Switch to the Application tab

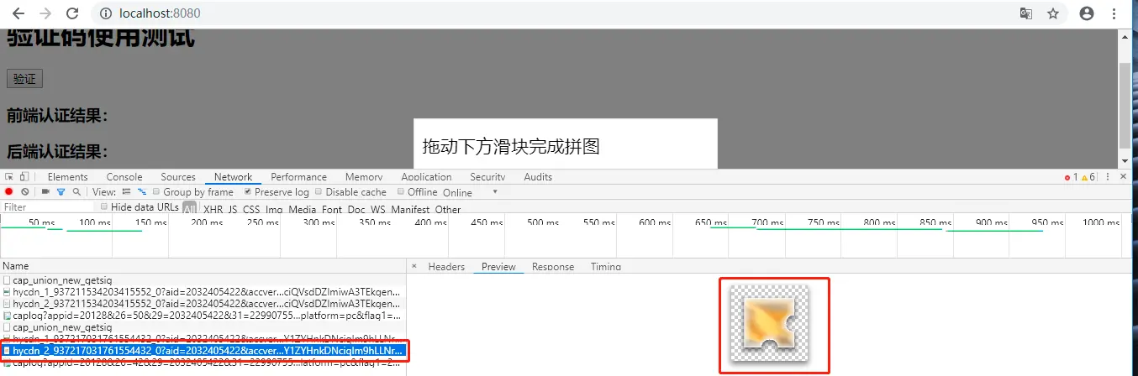click(x=426, y=177)
